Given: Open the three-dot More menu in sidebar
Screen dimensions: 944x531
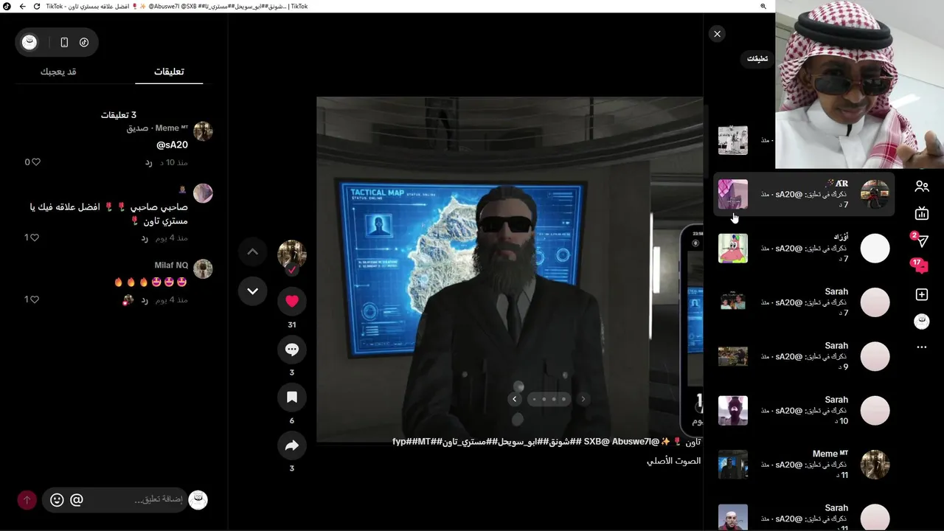Looking at the screenshot, I should tap(921, 347).
